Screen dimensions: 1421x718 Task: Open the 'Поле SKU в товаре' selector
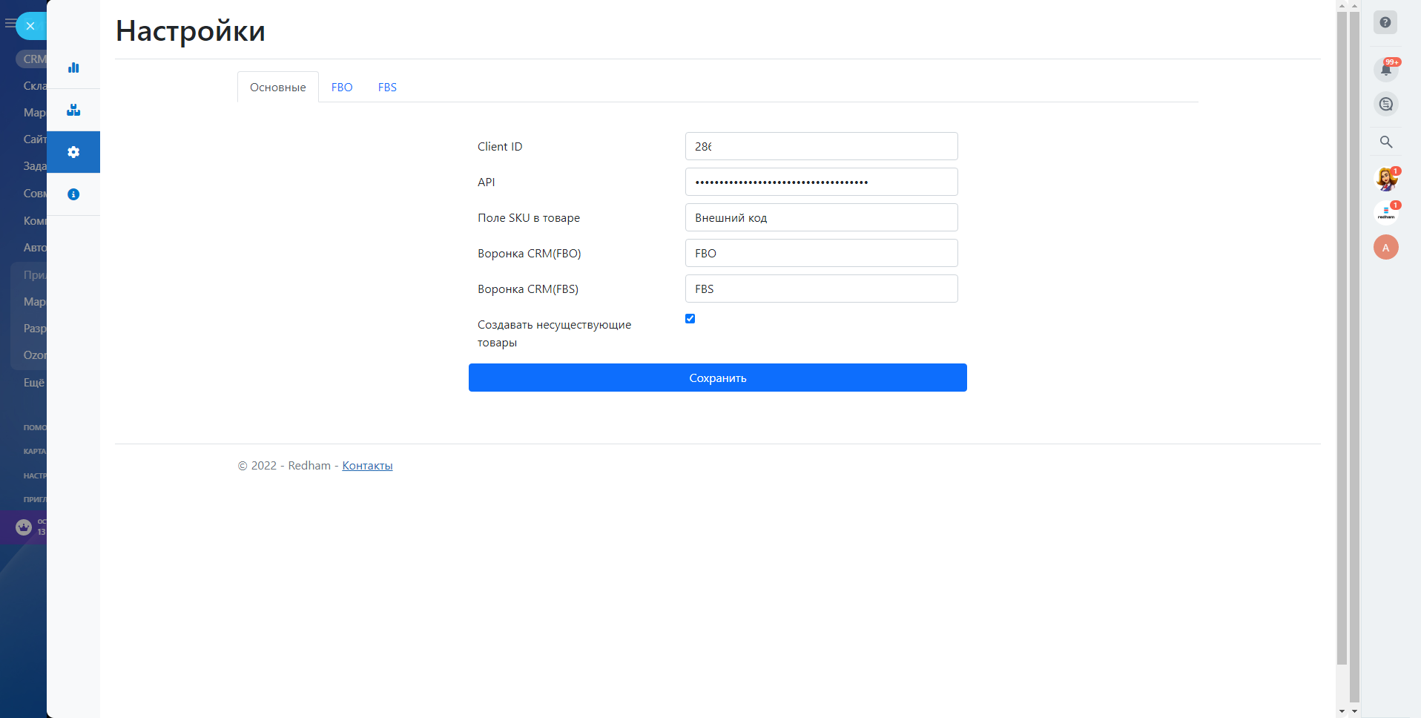821,217
